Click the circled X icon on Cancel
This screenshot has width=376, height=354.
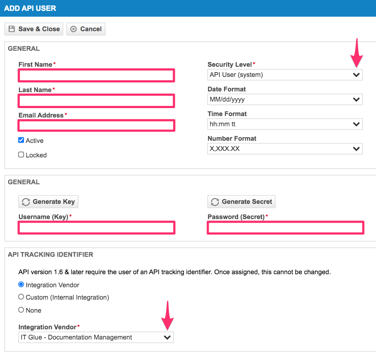coord(73,29)
